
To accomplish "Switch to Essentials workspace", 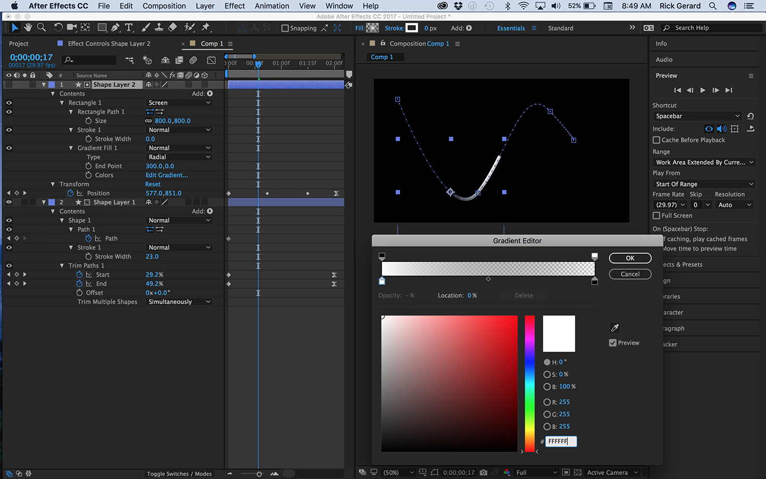I will click(511, 28).
